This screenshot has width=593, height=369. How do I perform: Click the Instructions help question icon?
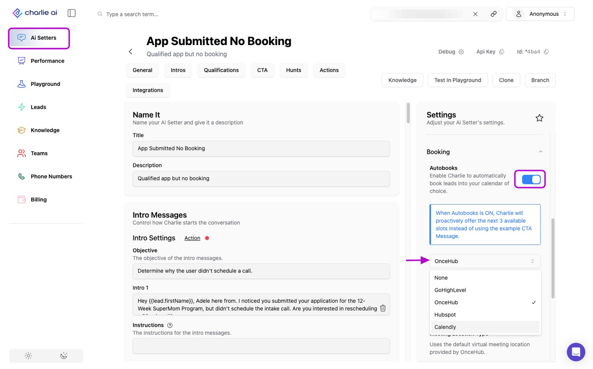click(x=170, y=325)
